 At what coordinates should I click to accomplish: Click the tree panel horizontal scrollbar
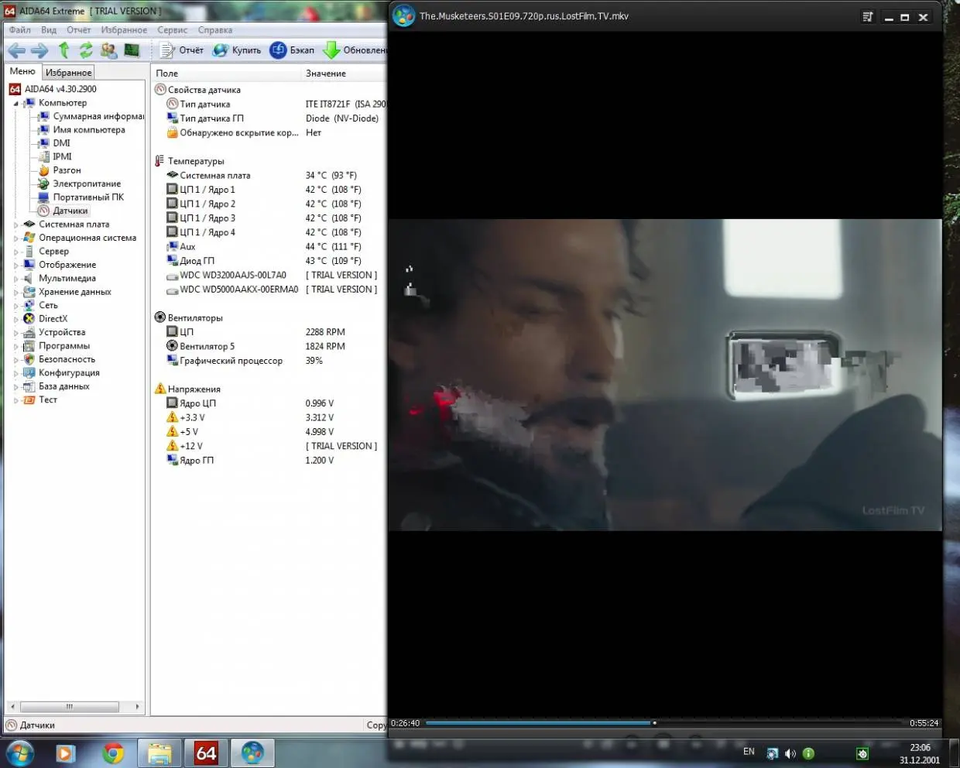[x=74, y=707]
